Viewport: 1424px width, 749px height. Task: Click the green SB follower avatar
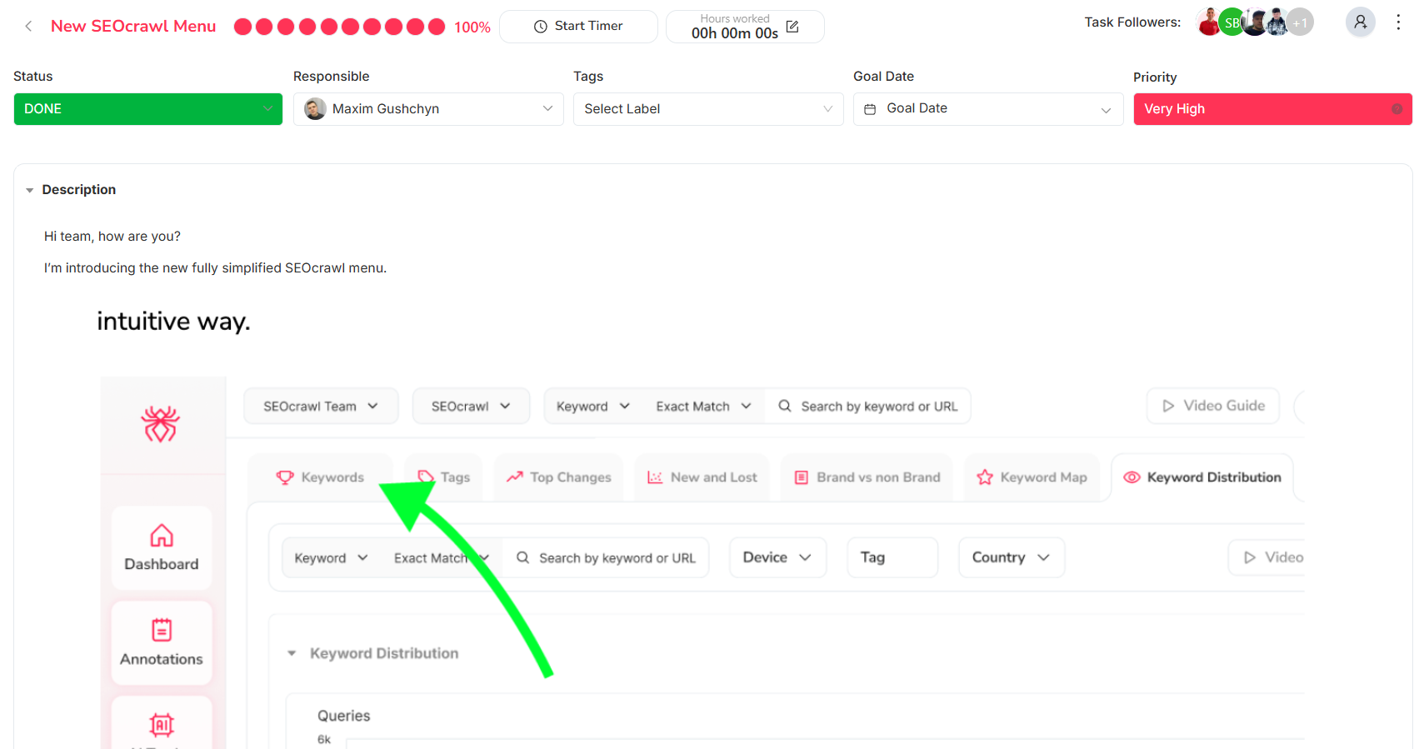[1231, 22]
